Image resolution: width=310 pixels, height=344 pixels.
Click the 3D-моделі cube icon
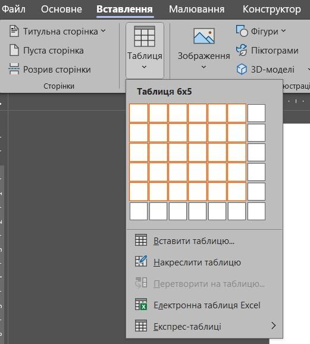tap(242, 69)
